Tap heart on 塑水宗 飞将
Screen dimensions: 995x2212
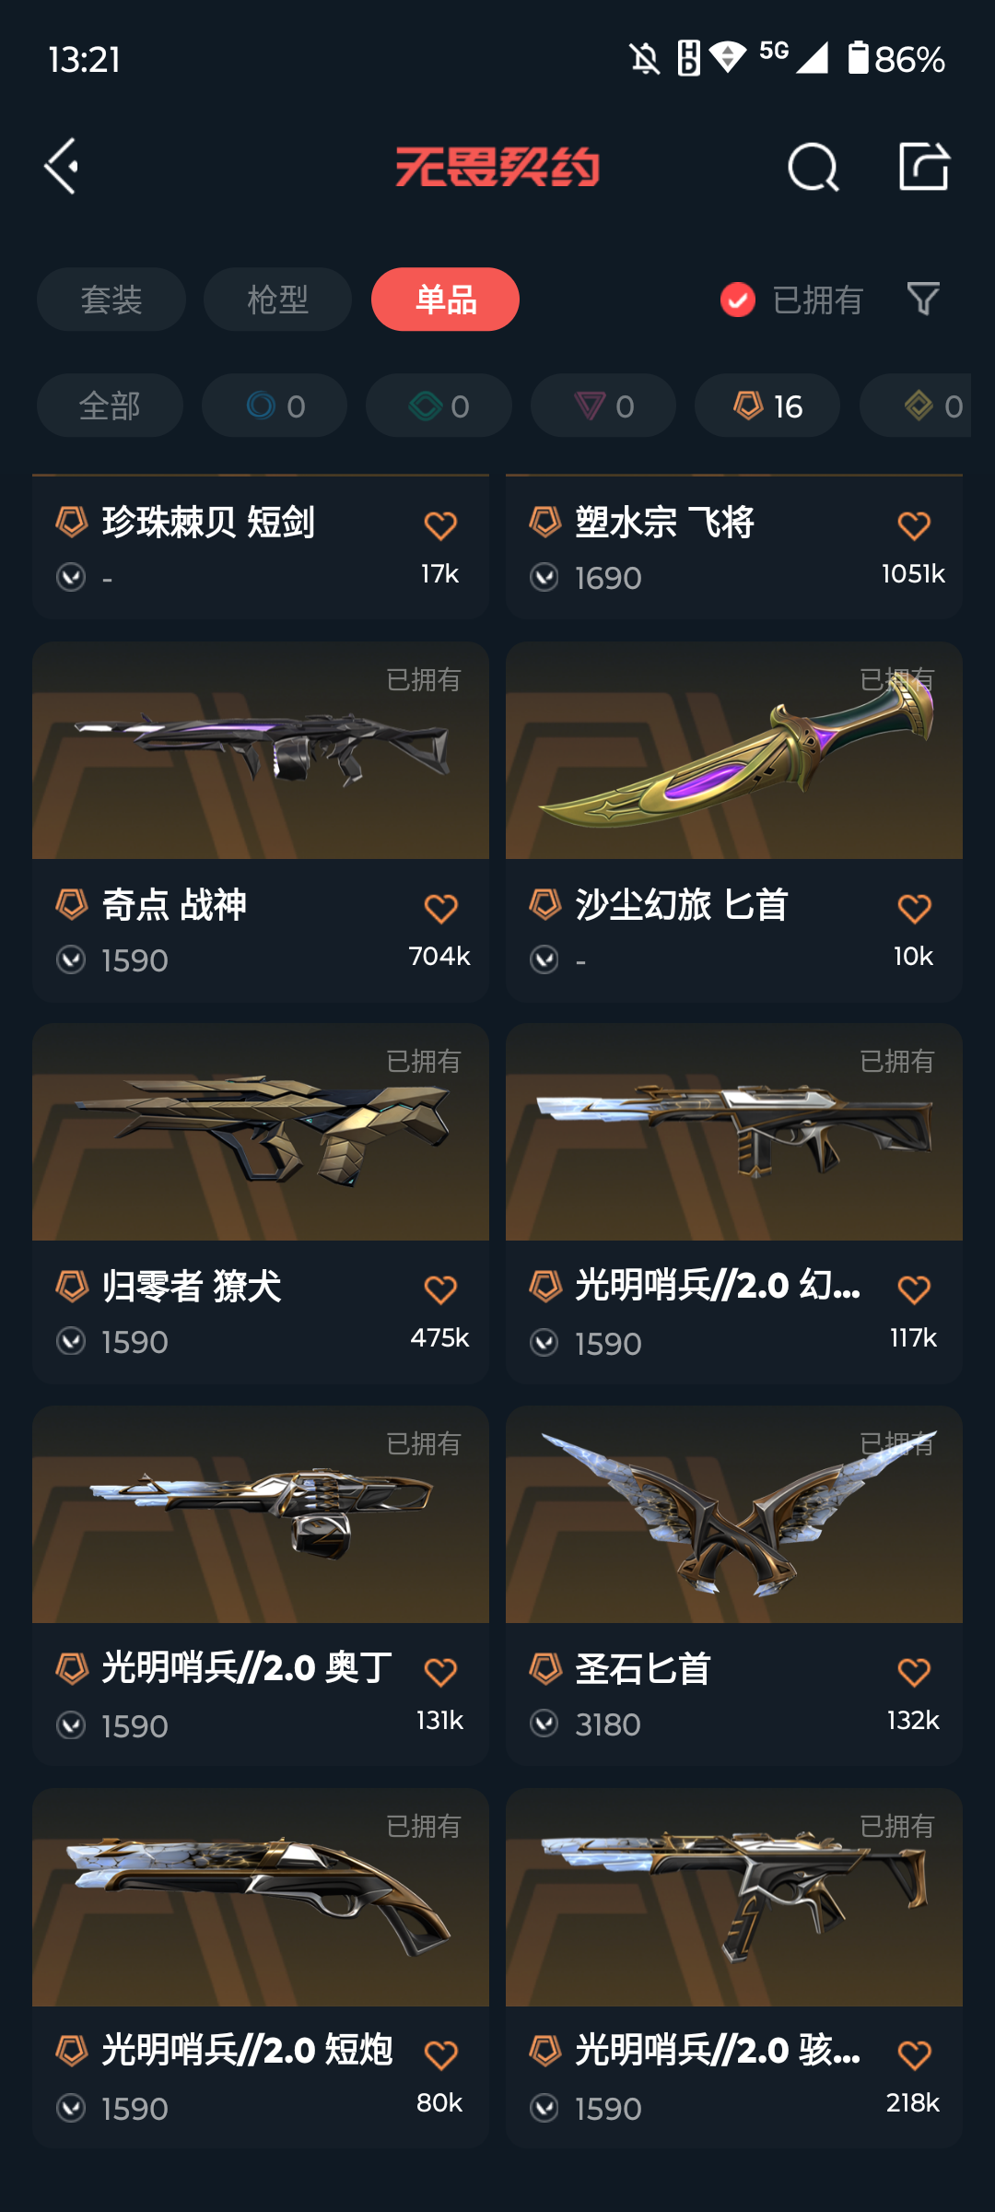914,526
